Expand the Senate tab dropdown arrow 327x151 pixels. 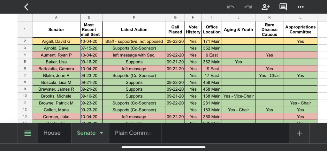pos(102,133)
